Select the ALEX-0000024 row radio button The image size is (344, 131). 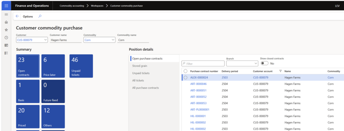(185, 77)
